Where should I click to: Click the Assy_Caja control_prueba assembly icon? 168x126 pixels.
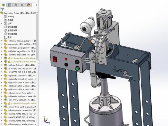[6, 107]
